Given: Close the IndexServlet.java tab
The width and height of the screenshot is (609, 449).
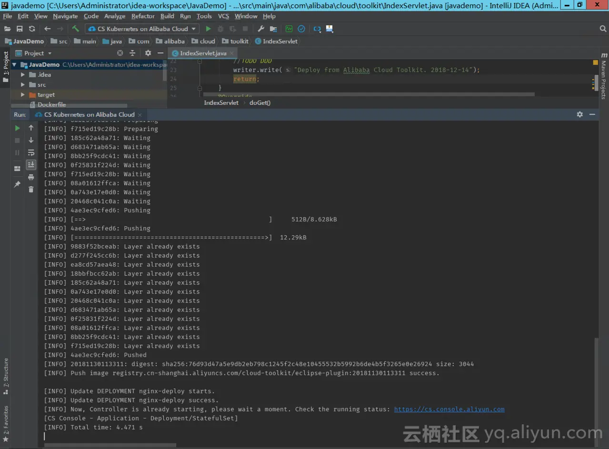Looking at the screenshot, I should 232,53.
